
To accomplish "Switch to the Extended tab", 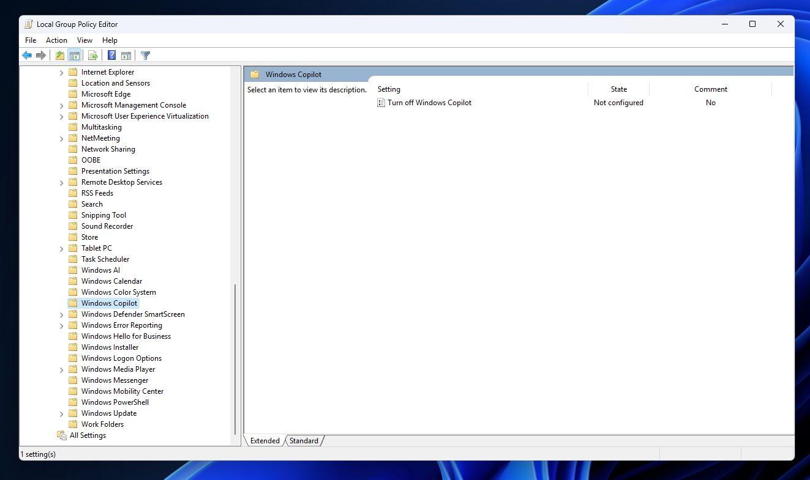I will point(264,440).
